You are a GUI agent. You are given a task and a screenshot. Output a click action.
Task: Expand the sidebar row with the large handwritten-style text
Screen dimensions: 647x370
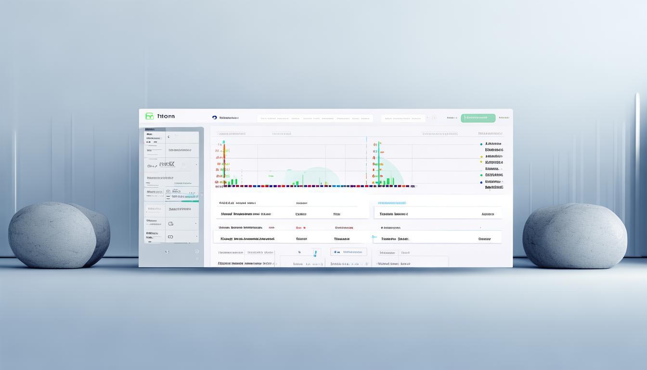click(196, 165)
